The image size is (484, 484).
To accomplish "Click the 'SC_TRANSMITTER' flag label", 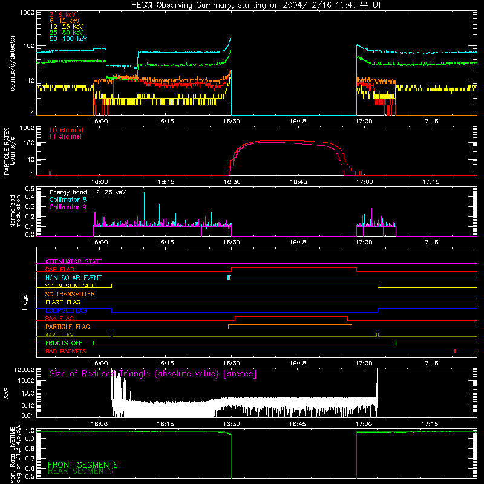I will click(70, 294).
